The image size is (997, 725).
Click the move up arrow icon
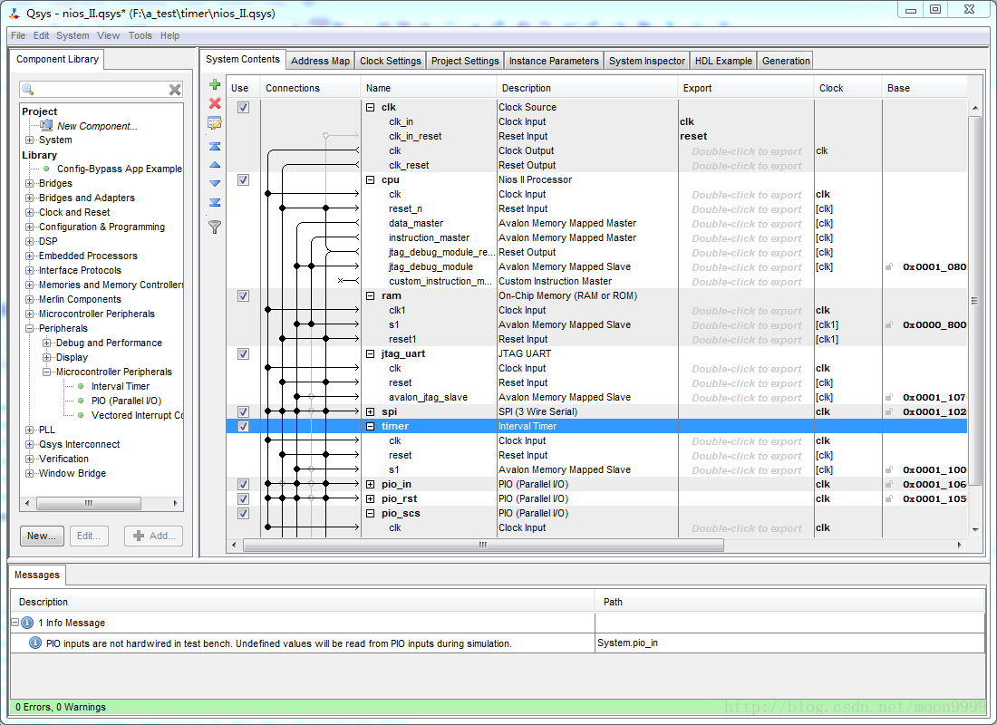coord(215,165)
